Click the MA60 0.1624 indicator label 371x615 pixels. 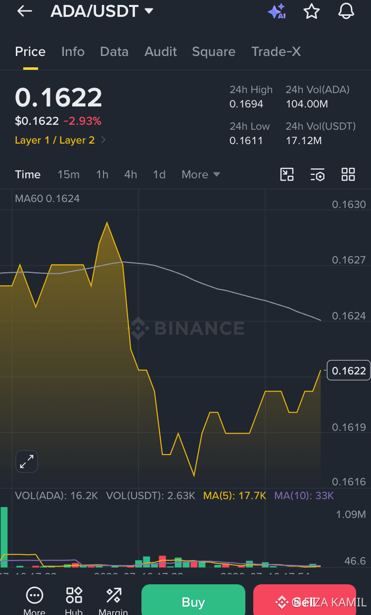pyautogui.click(x=47, y=199)
